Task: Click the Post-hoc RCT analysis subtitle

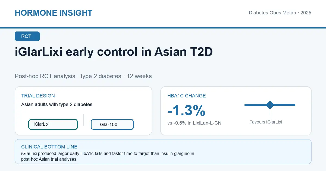Action: point(83,76)
